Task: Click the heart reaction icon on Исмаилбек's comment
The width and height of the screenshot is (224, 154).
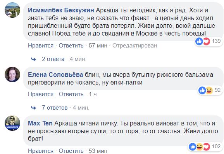Action: pyautogui.click(x=206, y=41)
